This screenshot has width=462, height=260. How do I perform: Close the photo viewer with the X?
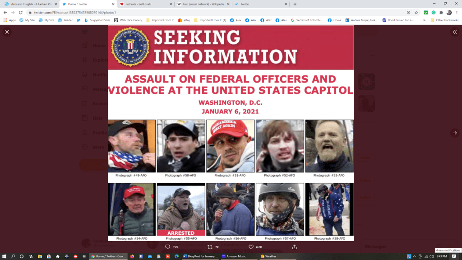coord(7,32)
